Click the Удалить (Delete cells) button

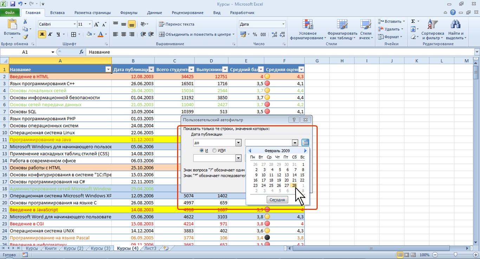click(x=391, y=29)
